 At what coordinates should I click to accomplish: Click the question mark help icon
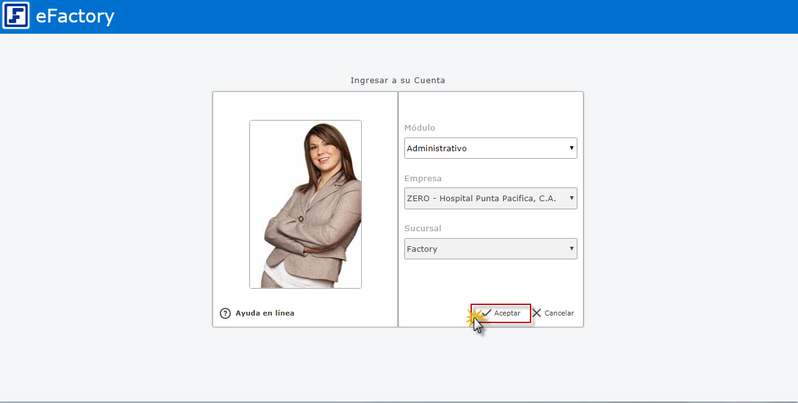[226, 314]
